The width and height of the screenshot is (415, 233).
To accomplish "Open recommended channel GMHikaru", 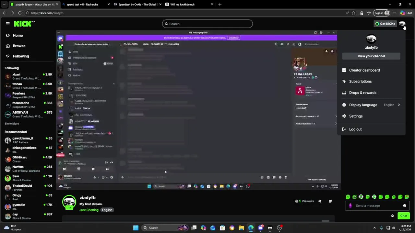I will pyautogui.click(x=29, y=159).
